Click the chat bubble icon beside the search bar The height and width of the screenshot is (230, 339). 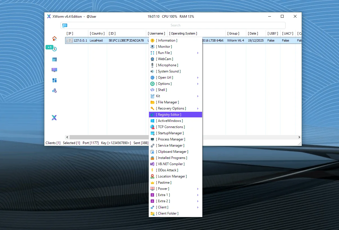click(65, 25)
